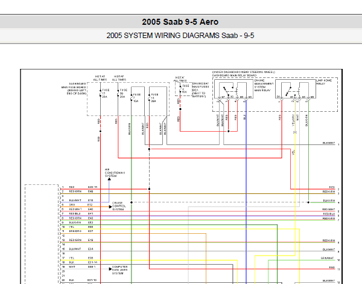This screenshot has height=284, width=362.
Task: Click the 'Air Conditioning System' label
Action: pyautogui.click(x=115, y=173)
